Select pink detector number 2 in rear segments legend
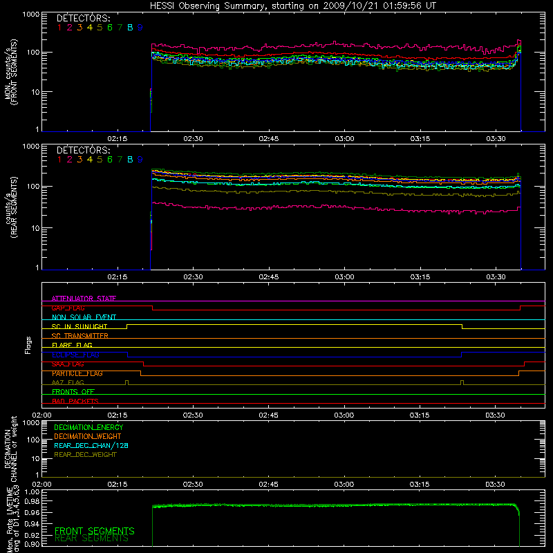Viewport: 553px width, 553px height. coord(70,160)
